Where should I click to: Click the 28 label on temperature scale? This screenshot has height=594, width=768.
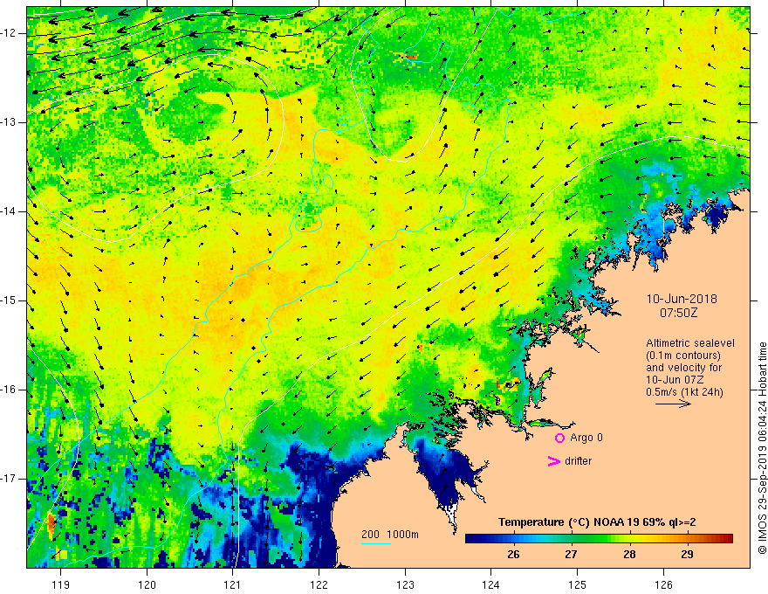point(629,555)
